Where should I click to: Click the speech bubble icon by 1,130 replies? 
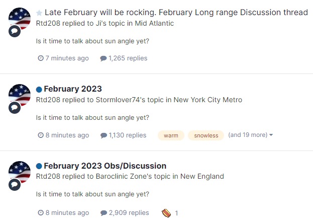[103, 135]
